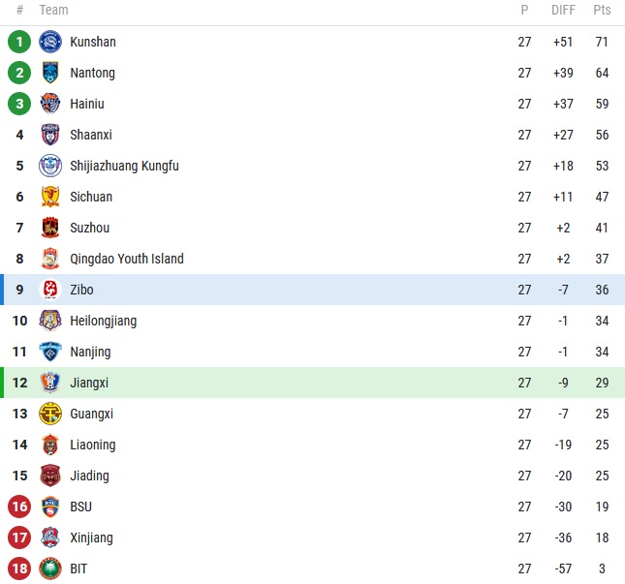625x584 pixels.
Task: Click the Kunshan team crest icon
Action: (x=50, y=42)
